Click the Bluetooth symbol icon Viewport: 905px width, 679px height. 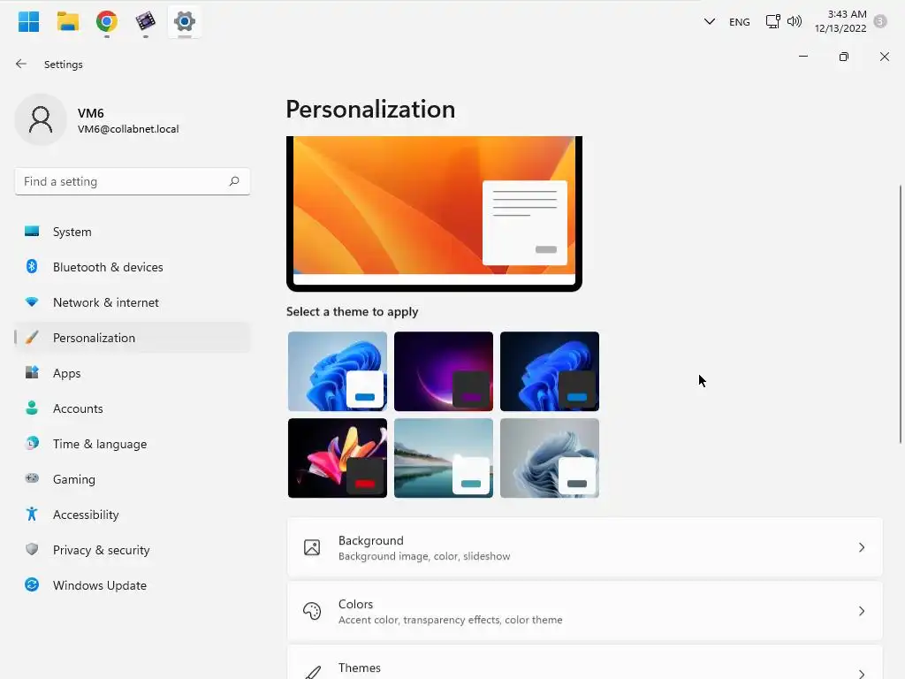32,266
